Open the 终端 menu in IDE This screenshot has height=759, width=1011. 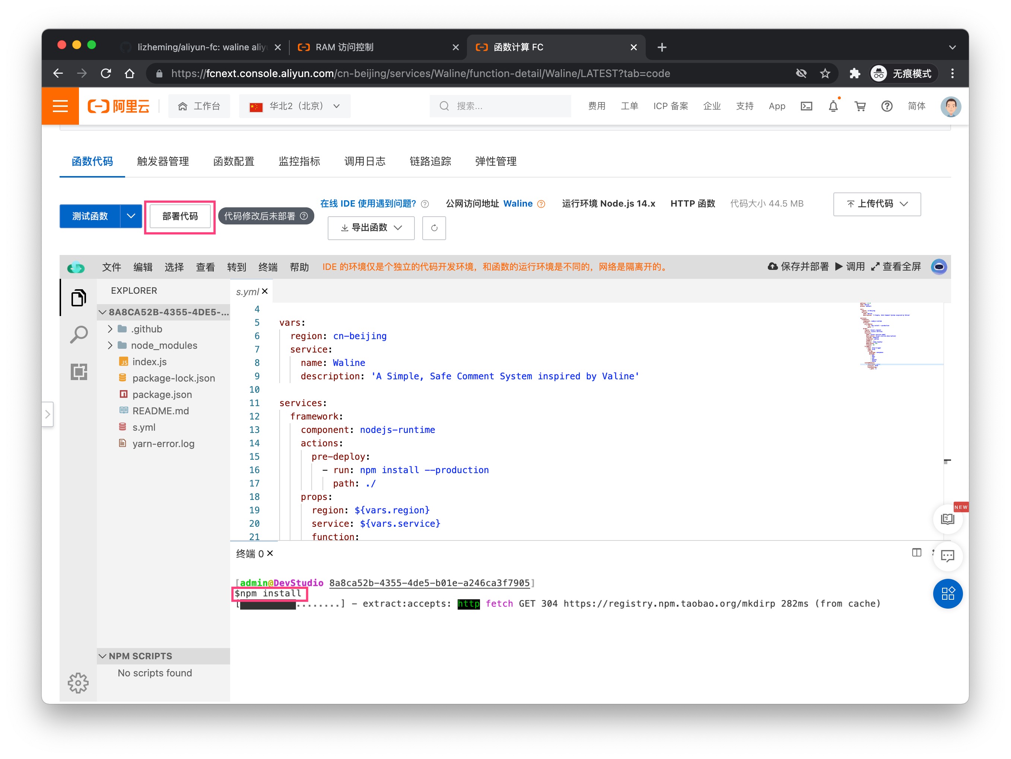[x=267, y=267]
